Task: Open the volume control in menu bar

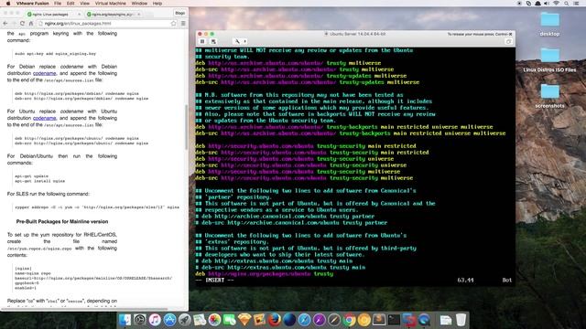Action: coord(547,4)
